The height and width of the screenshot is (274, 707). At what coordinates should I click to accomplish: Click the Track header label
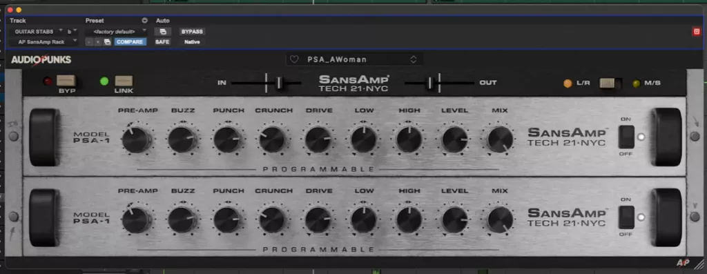pos(18,21)
